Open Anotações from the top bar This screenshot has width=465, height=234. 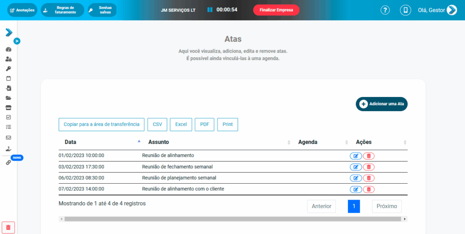22,10
